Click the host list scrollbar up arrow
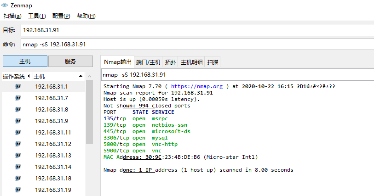This screenshot has width=374, height=196. click(89, 76)
